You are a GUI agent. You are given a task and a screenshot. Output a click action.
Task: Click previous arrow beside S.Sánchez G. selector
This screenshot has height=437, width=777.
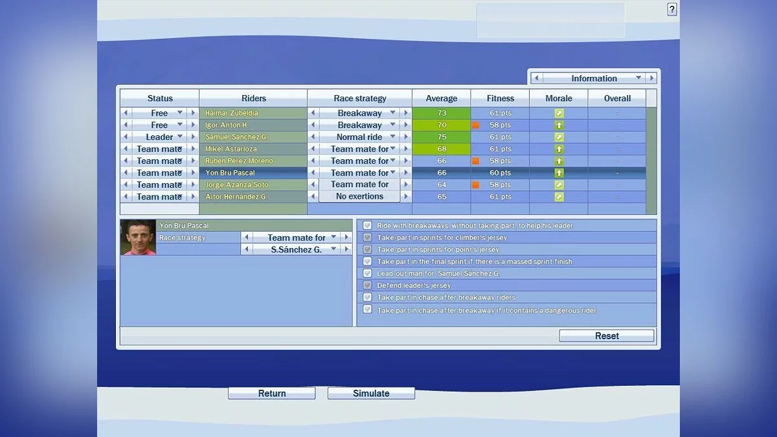246,249
